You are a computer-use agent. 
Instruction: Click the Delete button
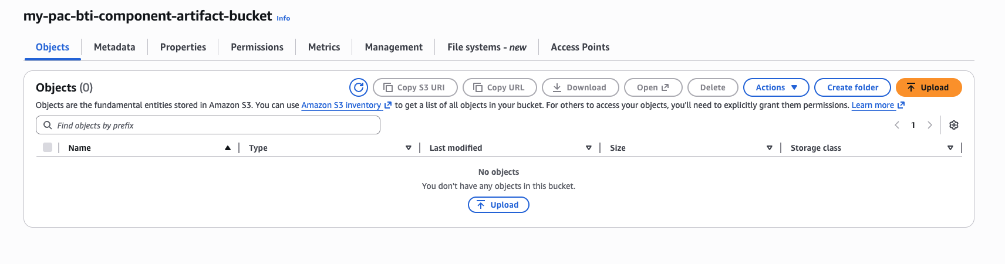(713, 87)
